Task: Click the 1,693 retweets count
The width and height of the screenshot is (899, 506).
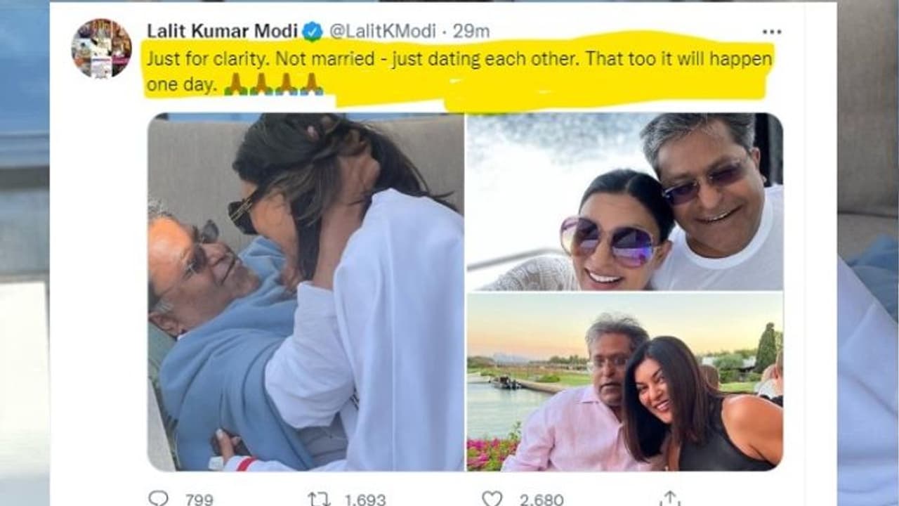Action: click(x=365, y=500)
